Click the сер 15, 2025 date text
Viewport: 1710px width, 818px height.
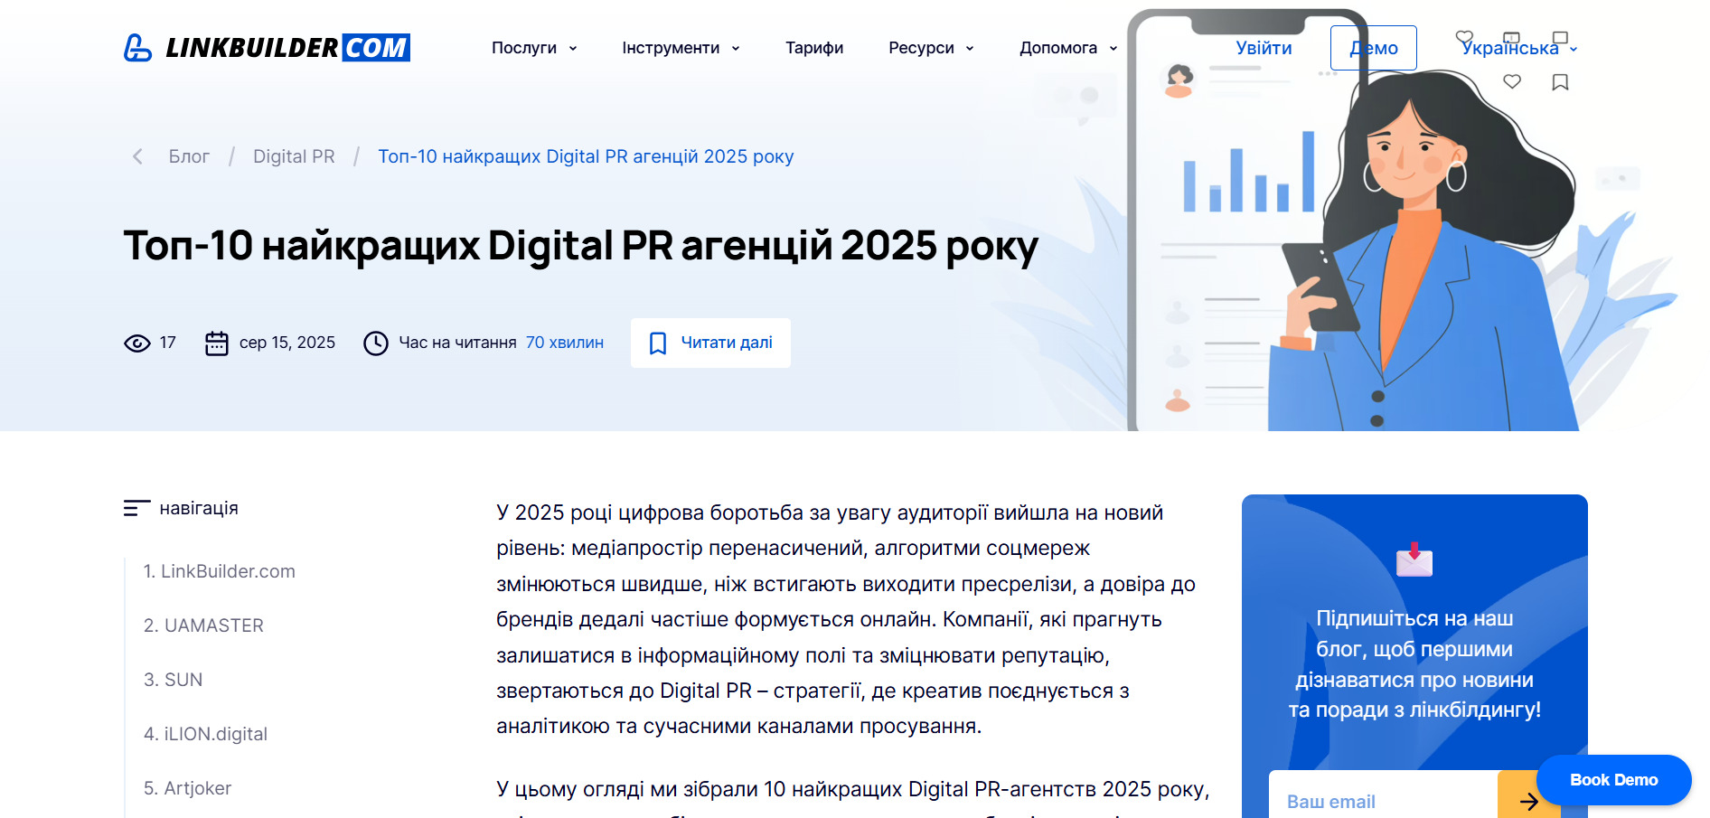point(287,343)
